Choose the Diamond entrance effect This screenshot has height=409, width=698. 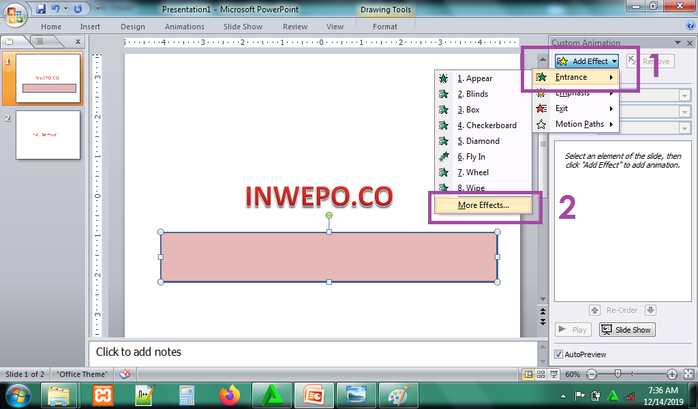483,140
